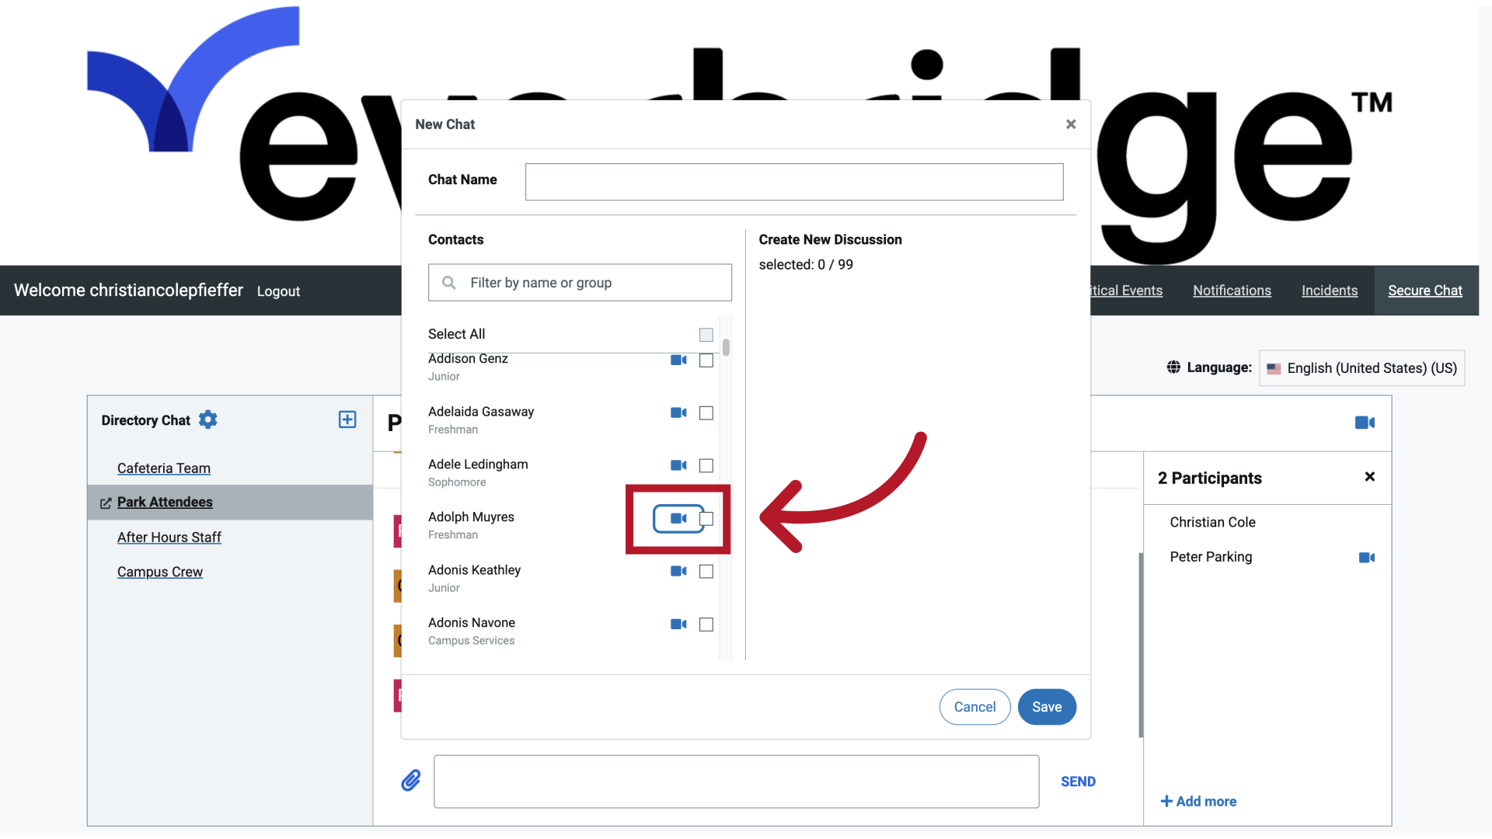
Task: Open the Campus Crew chat group
Action: coord(160,572)
